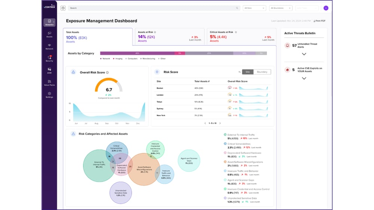
Task: Go to Network in the sidebar
Action: click(49, 46)
